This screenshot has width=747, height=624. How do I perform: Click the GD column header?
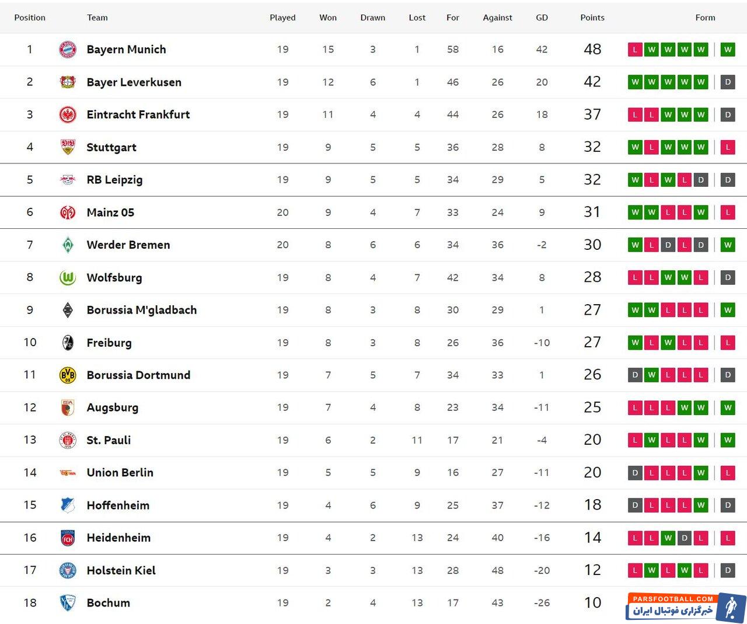[542, 18]
